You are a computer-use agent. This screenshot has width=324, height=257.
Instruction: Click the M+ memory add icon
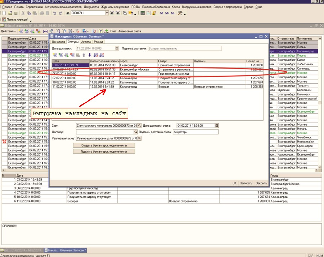coord(167,13)
